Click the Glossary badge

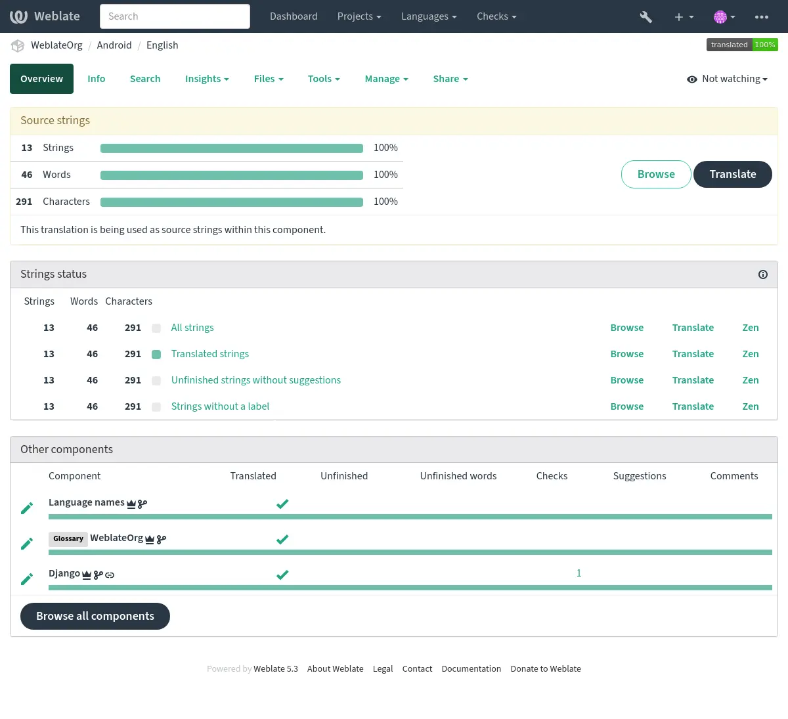[x=68, y=539]
